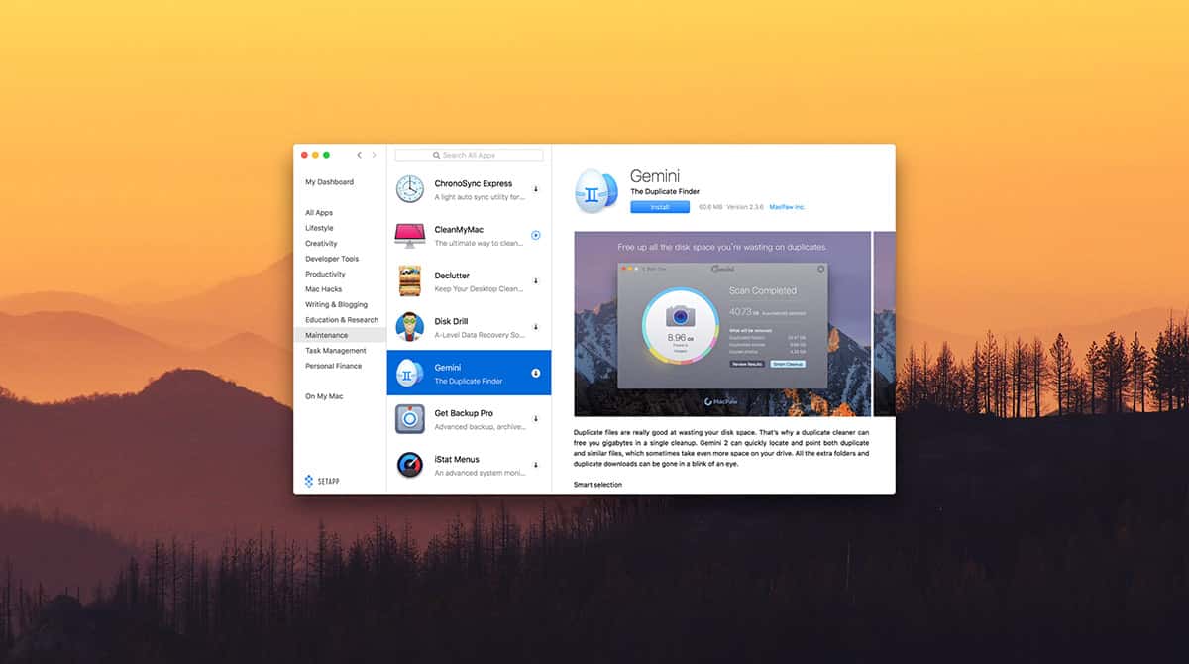Open the My Dashboard section
Viewport: 1189px width, 664px height.
(x=329, y=182)
